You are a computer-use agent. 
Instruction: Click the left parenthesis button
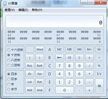[x=30, y=58]
